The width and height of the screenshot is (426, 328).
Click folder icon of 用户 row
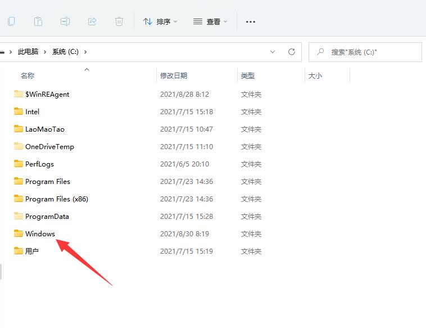[19, 251]
